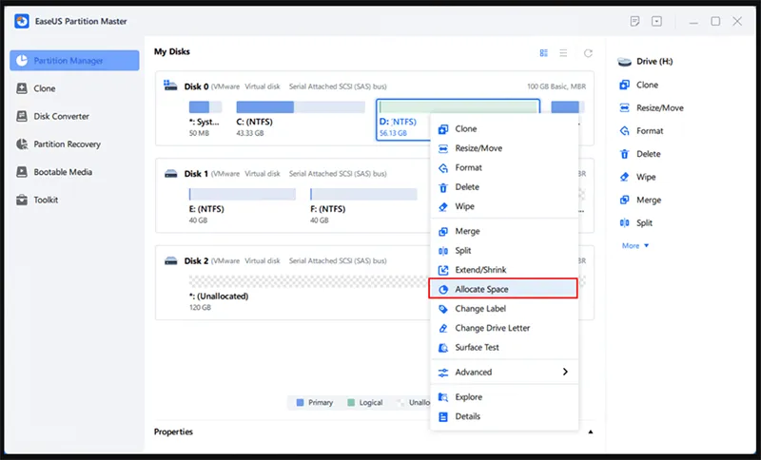Click the Primary legend color swatch
Image resolution: width=761 pixels, height=460 pixels.
click(x=300, y=402)
